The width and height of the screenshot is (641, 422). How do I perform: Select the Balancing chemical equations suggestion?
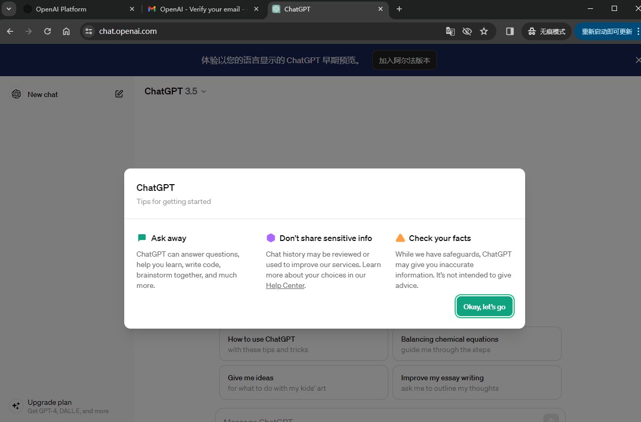click(477, 344)
